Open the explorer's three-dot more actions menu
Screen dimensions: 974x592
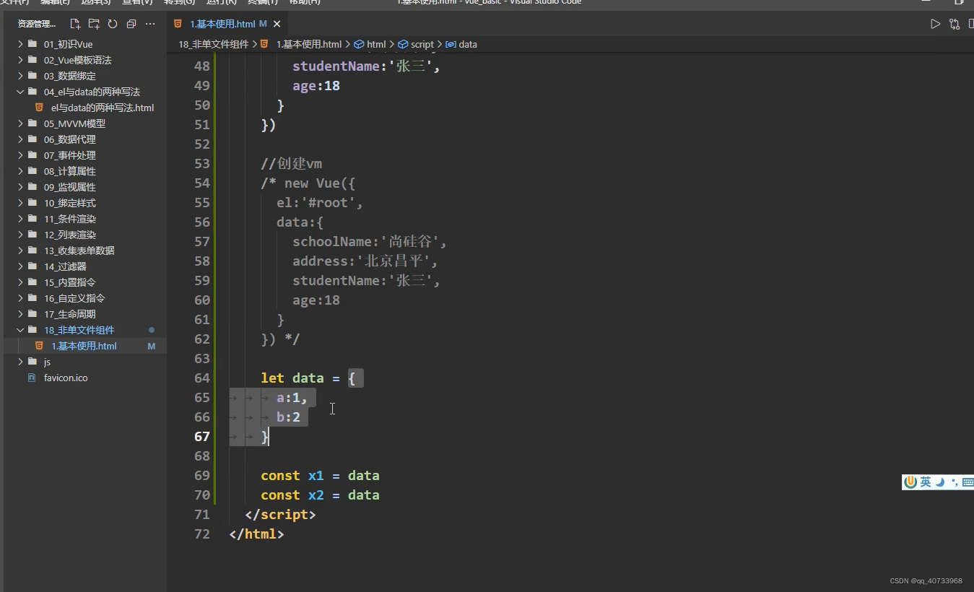tap(150, 24)
